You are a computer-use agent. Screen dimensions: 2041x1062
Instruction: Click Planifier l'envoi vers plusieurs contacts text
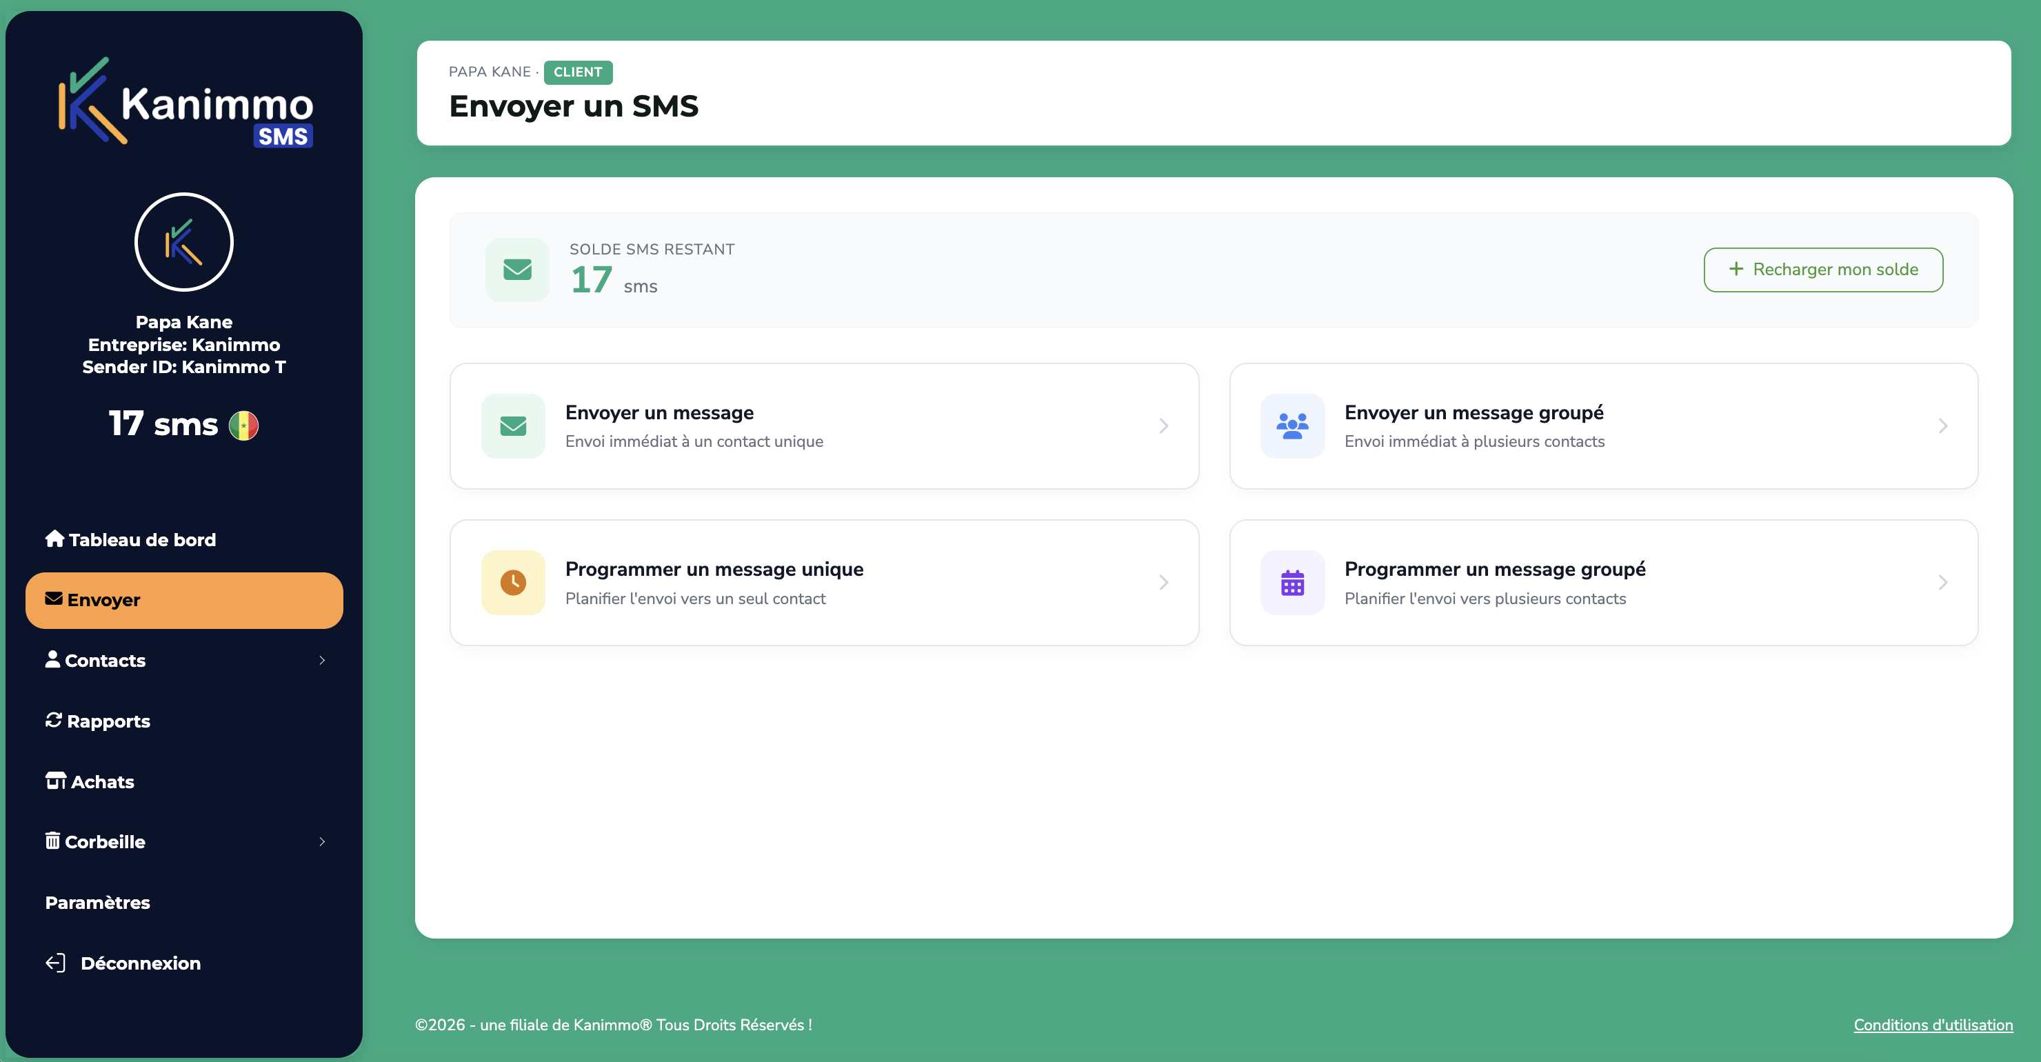[x=1485, y=599]
